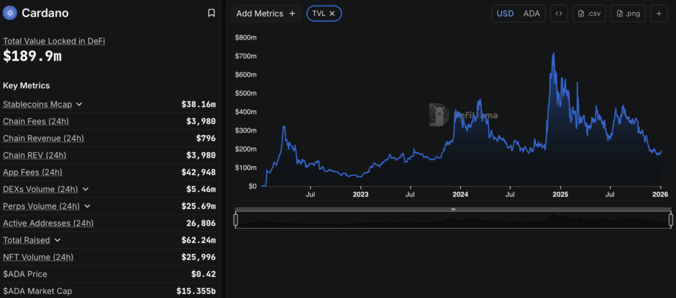Click the $400m y-axis label
Viewport: 676px width, 298px height.
[246, 112]
